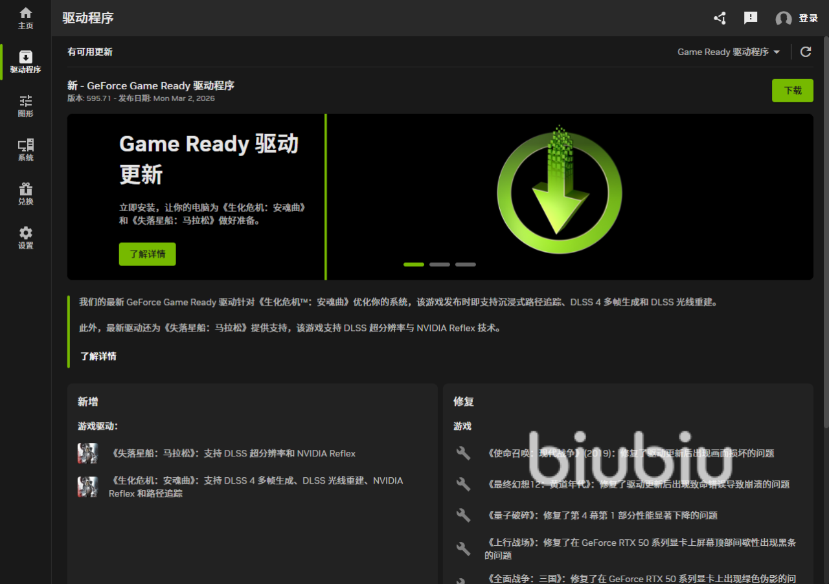Click the feedback notification icon
Image resolution: width=829 pixels, height=584 pixels.
pyautogui.click(x=751, y=18)
